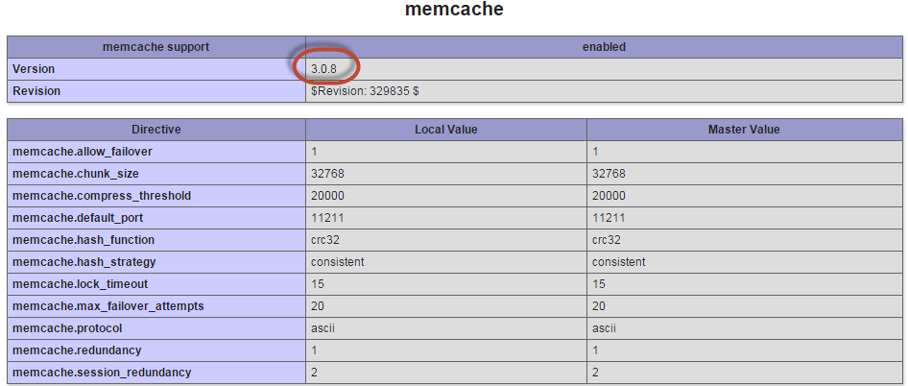Click the "Local Value" column header
Viewport: 908px width, 386px height.
(x=446, y=130)
